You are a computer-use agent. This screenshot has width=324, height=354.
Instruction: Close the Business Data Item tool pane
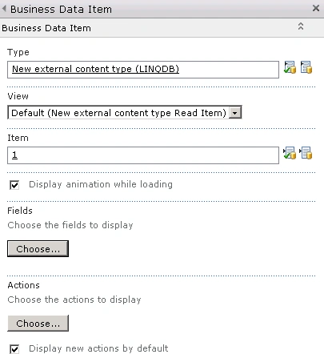(316, 8)
